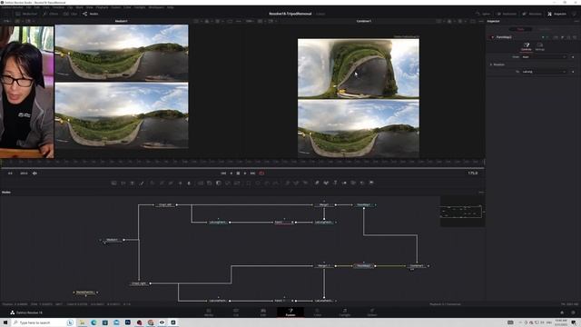Toggle the Media Pool panel
This screenshot has width=581, height=327.
pyautogui.click(x=26, y=14)
